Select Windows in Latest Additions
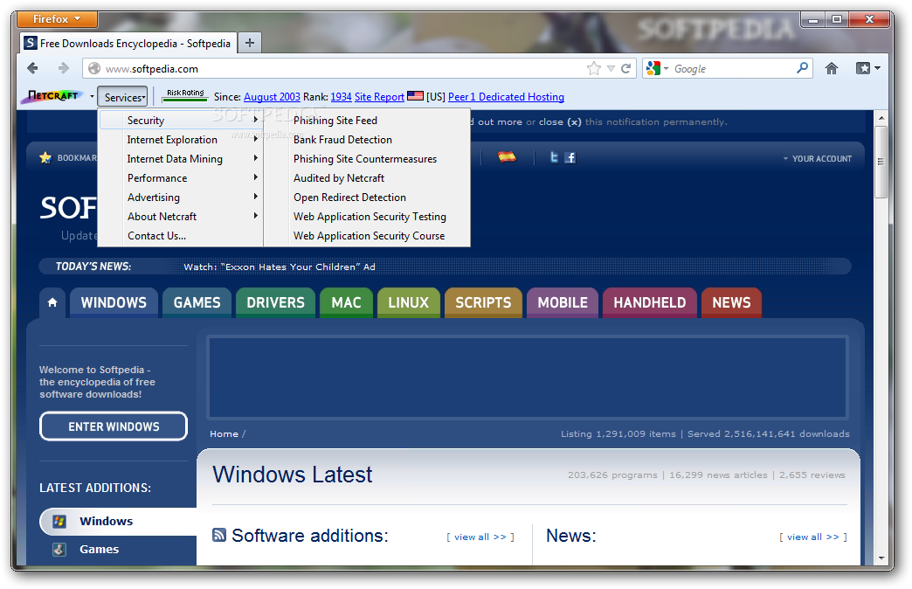912x589 pixels. click(x=116, y=521)
